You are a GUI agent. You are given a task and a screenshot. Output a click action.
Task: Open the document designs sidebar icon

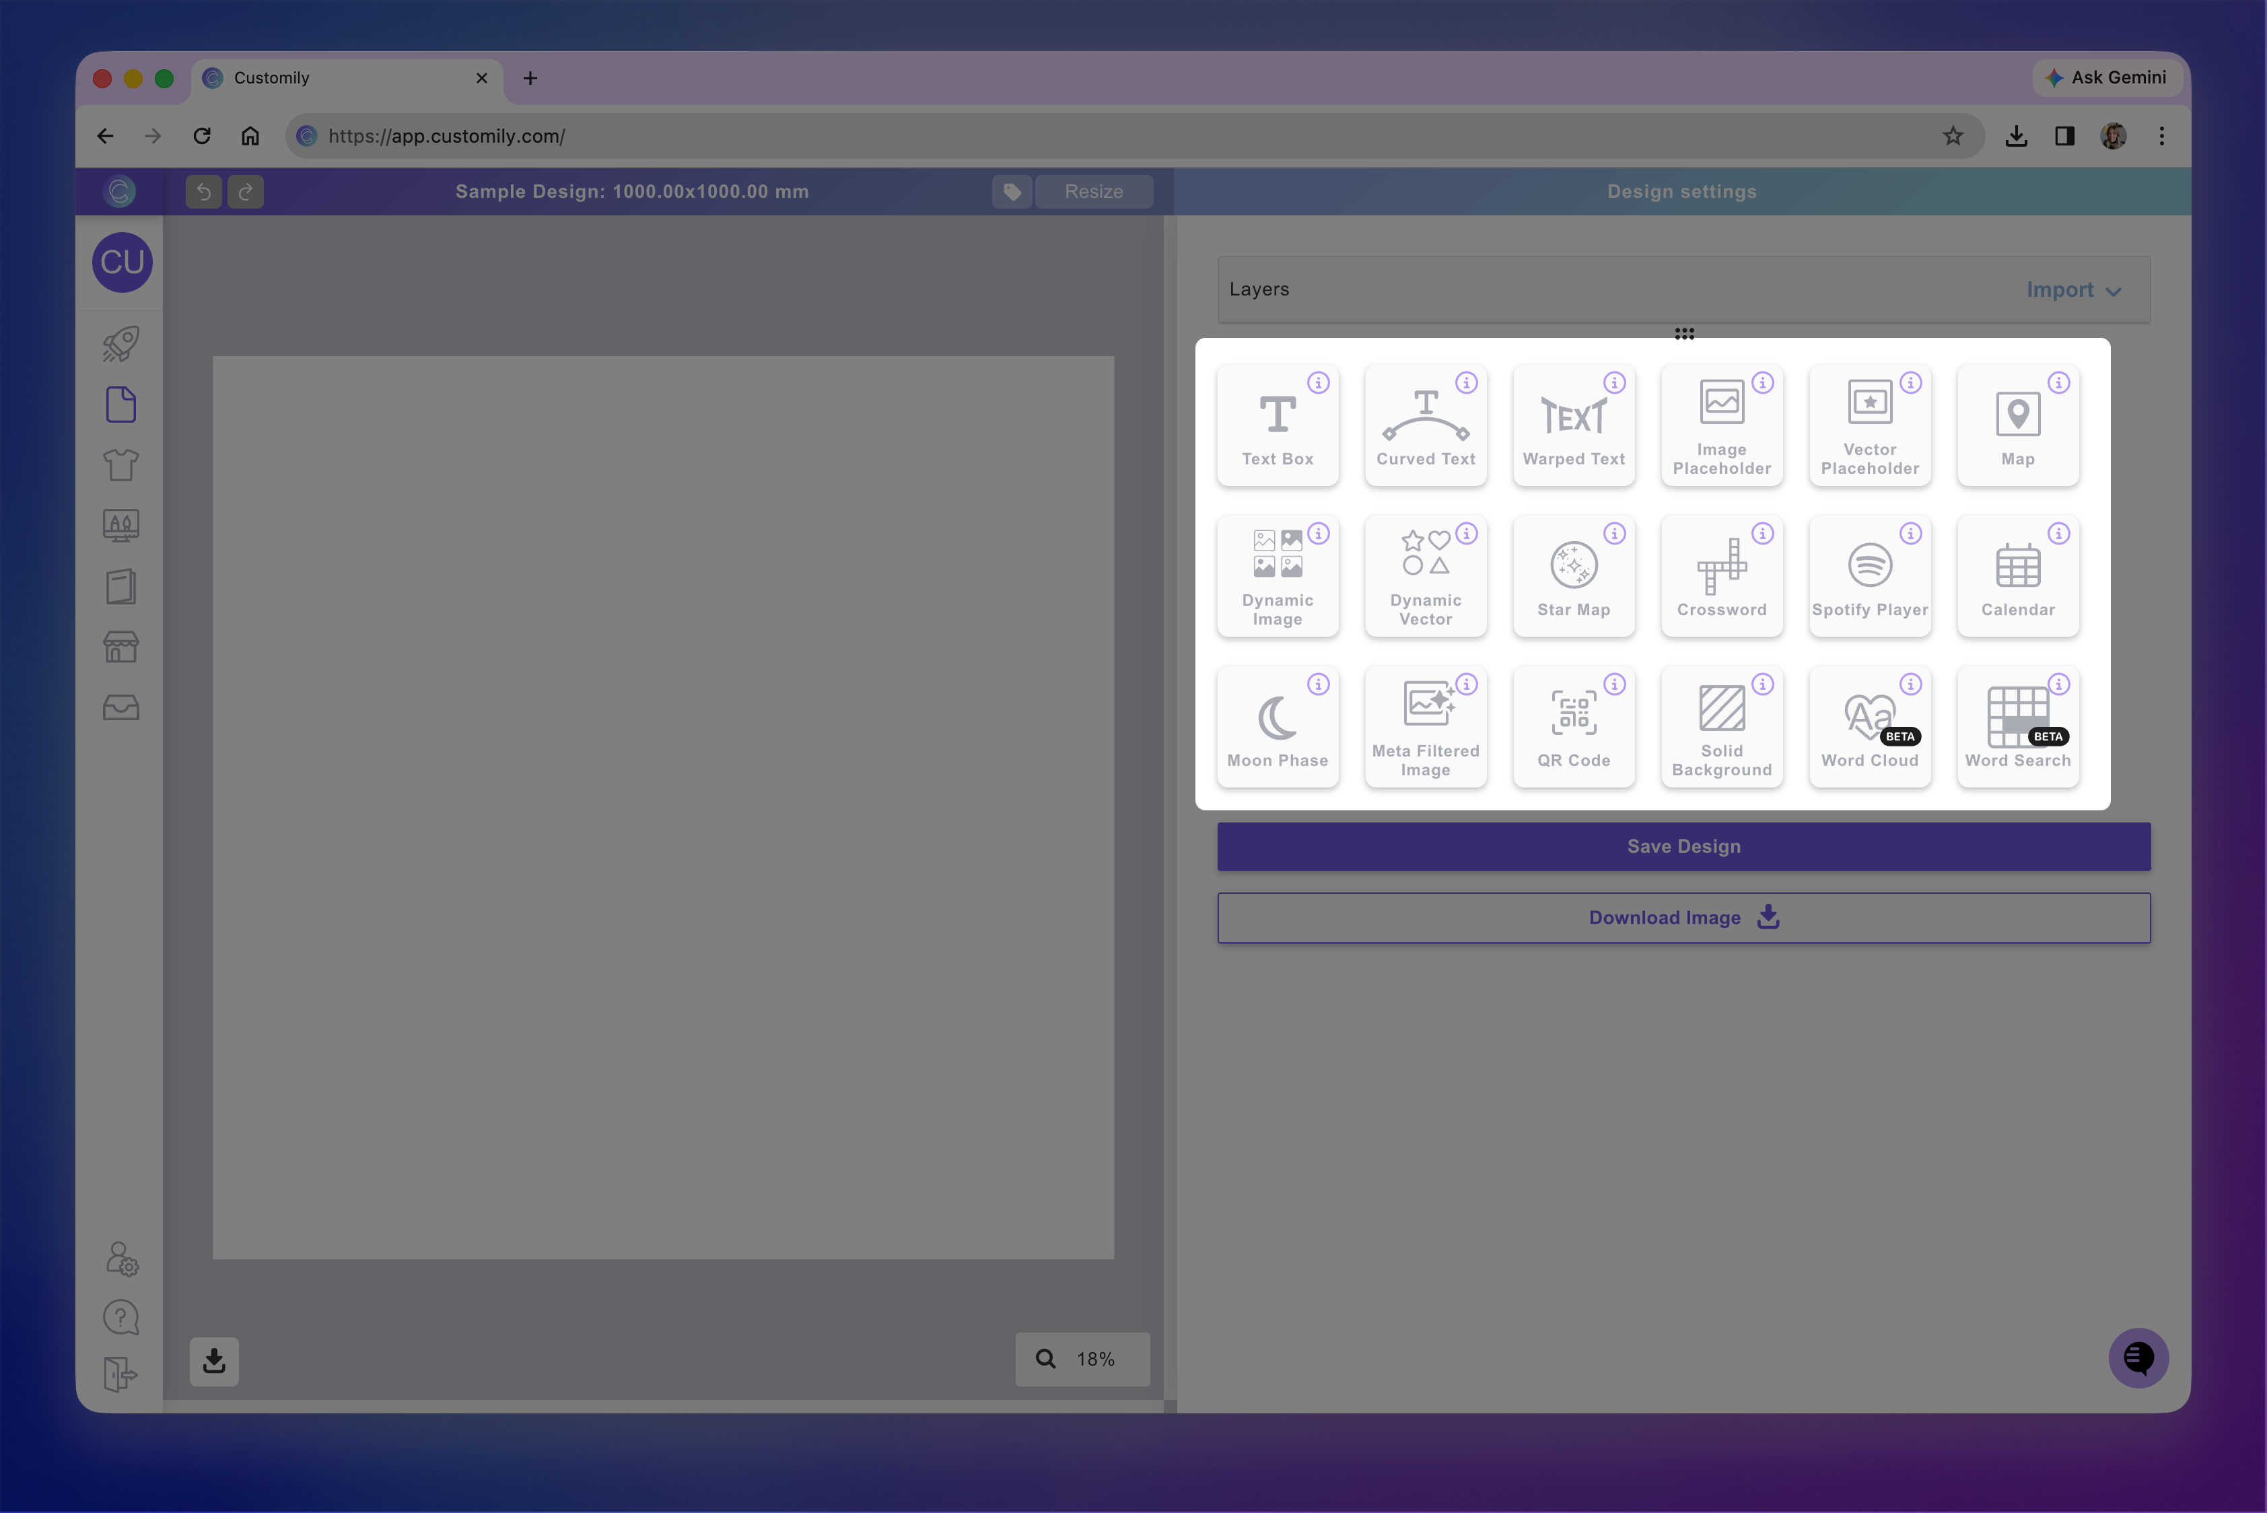[x=120, y=405]
